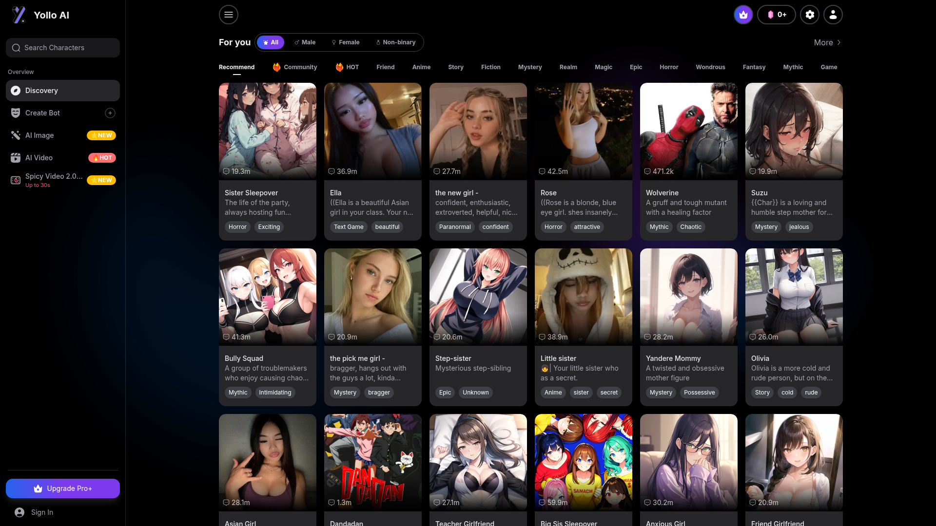
Task: Open the hamburger menu button
Action: point(228,15)
